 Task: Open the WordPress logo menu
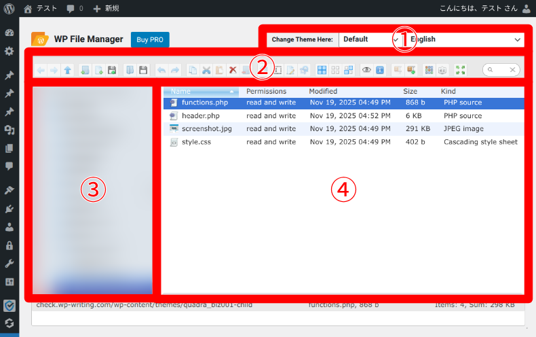point(9,9)
